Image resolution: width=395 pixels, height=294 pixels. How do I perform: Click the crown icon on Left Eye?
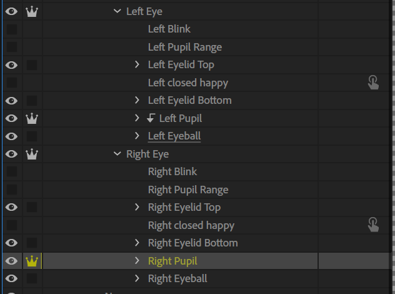click(32, 11)
